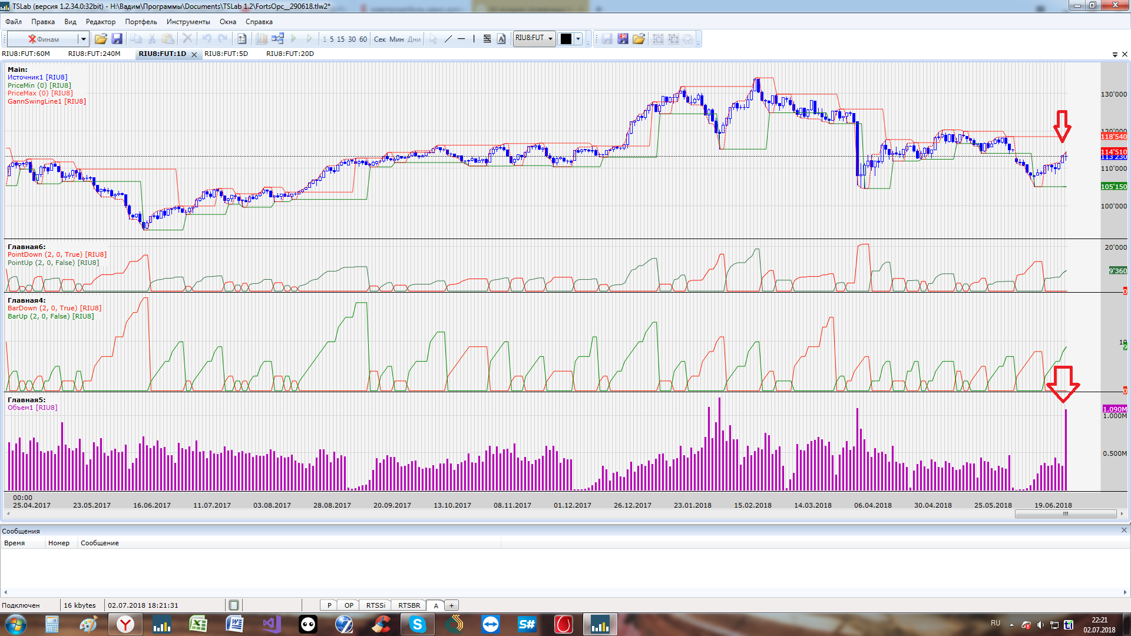Open the RIU8:FUT instrument dropdown
This screenshot has height=636, width=1131.
coord(550,39)
